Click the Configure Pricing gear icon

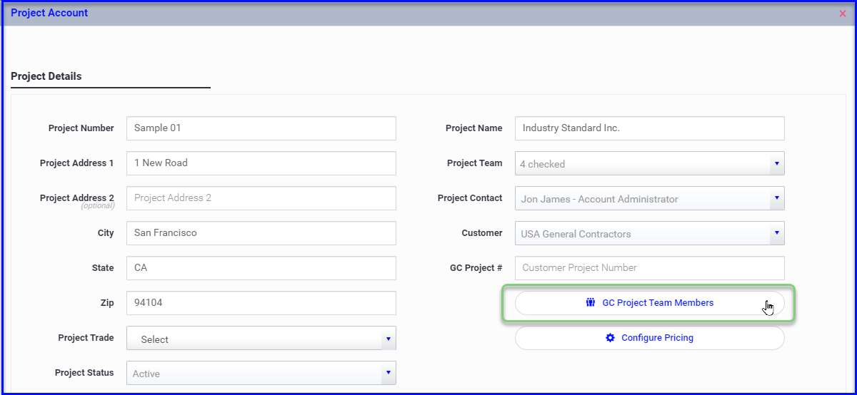pyautogui.click(x=610, y=337)
